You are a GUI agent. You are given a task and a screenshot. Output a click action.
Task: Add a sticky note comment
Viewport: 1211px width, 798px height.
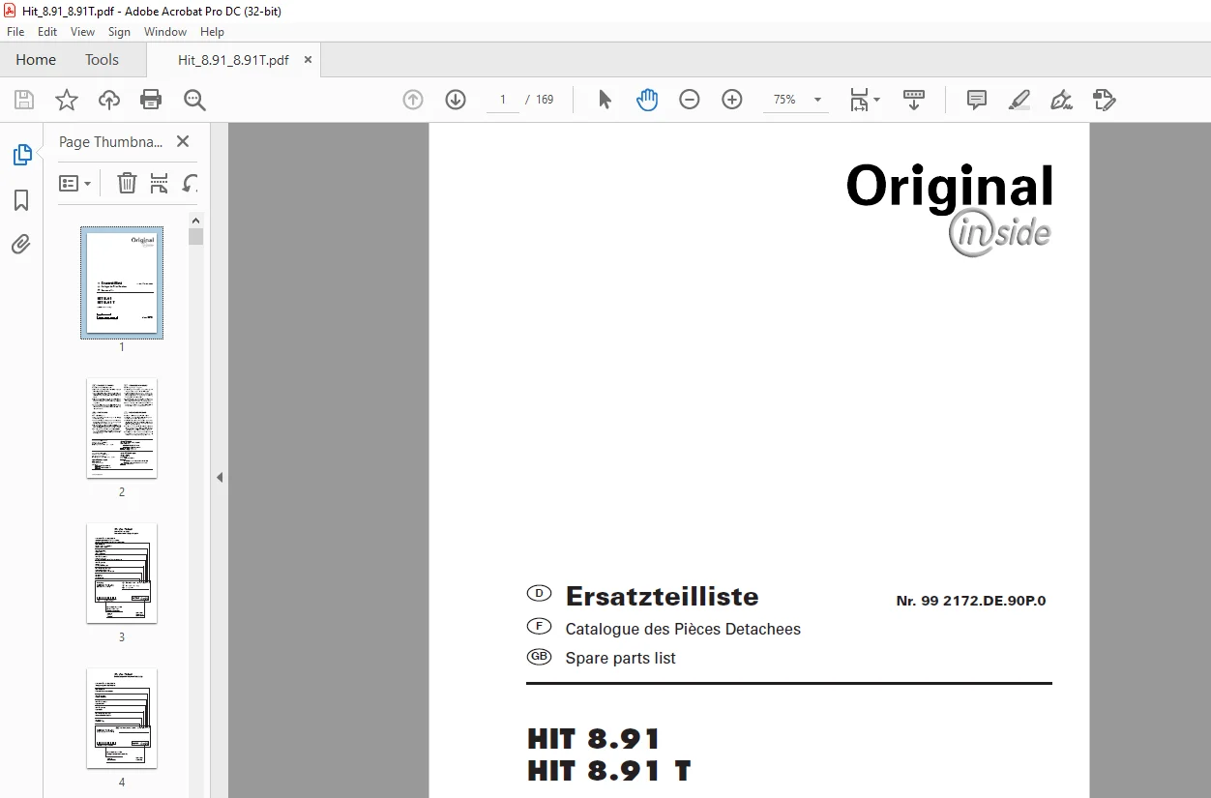pos(977,100)
